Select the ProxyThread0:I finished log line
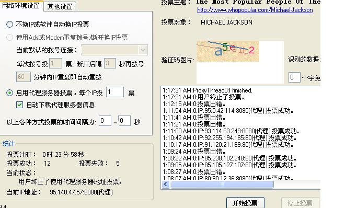 pos(208,90)
